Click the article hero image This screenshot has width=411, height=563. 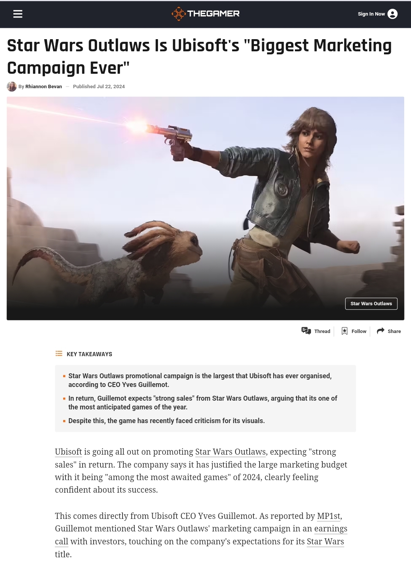(x=205, y=208)
